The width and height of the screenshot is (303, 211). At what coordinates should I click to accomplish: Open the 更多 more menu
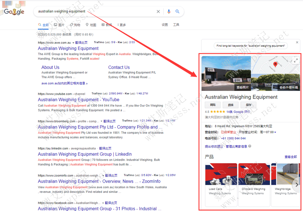click(122, 25)
